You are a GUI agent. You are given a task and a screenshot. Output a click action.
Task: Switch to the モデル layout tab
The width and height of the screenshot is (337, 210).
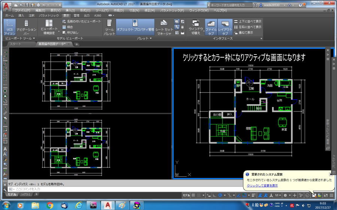[12, 194]
